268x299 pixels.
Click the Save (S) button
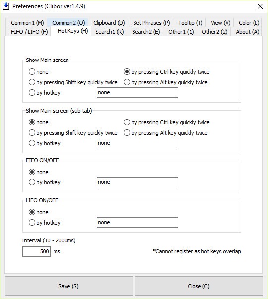pyautogui.click(x=68, y=286)
